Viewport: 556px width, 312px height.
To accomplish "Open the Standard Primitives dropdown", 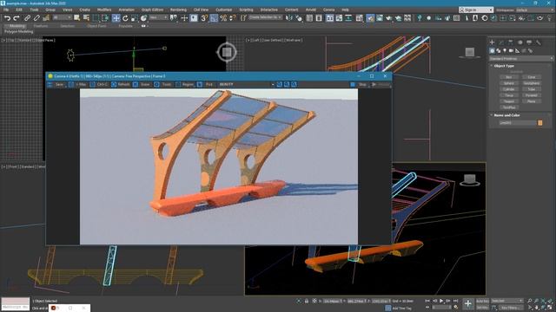I will [x=521, y=58].
